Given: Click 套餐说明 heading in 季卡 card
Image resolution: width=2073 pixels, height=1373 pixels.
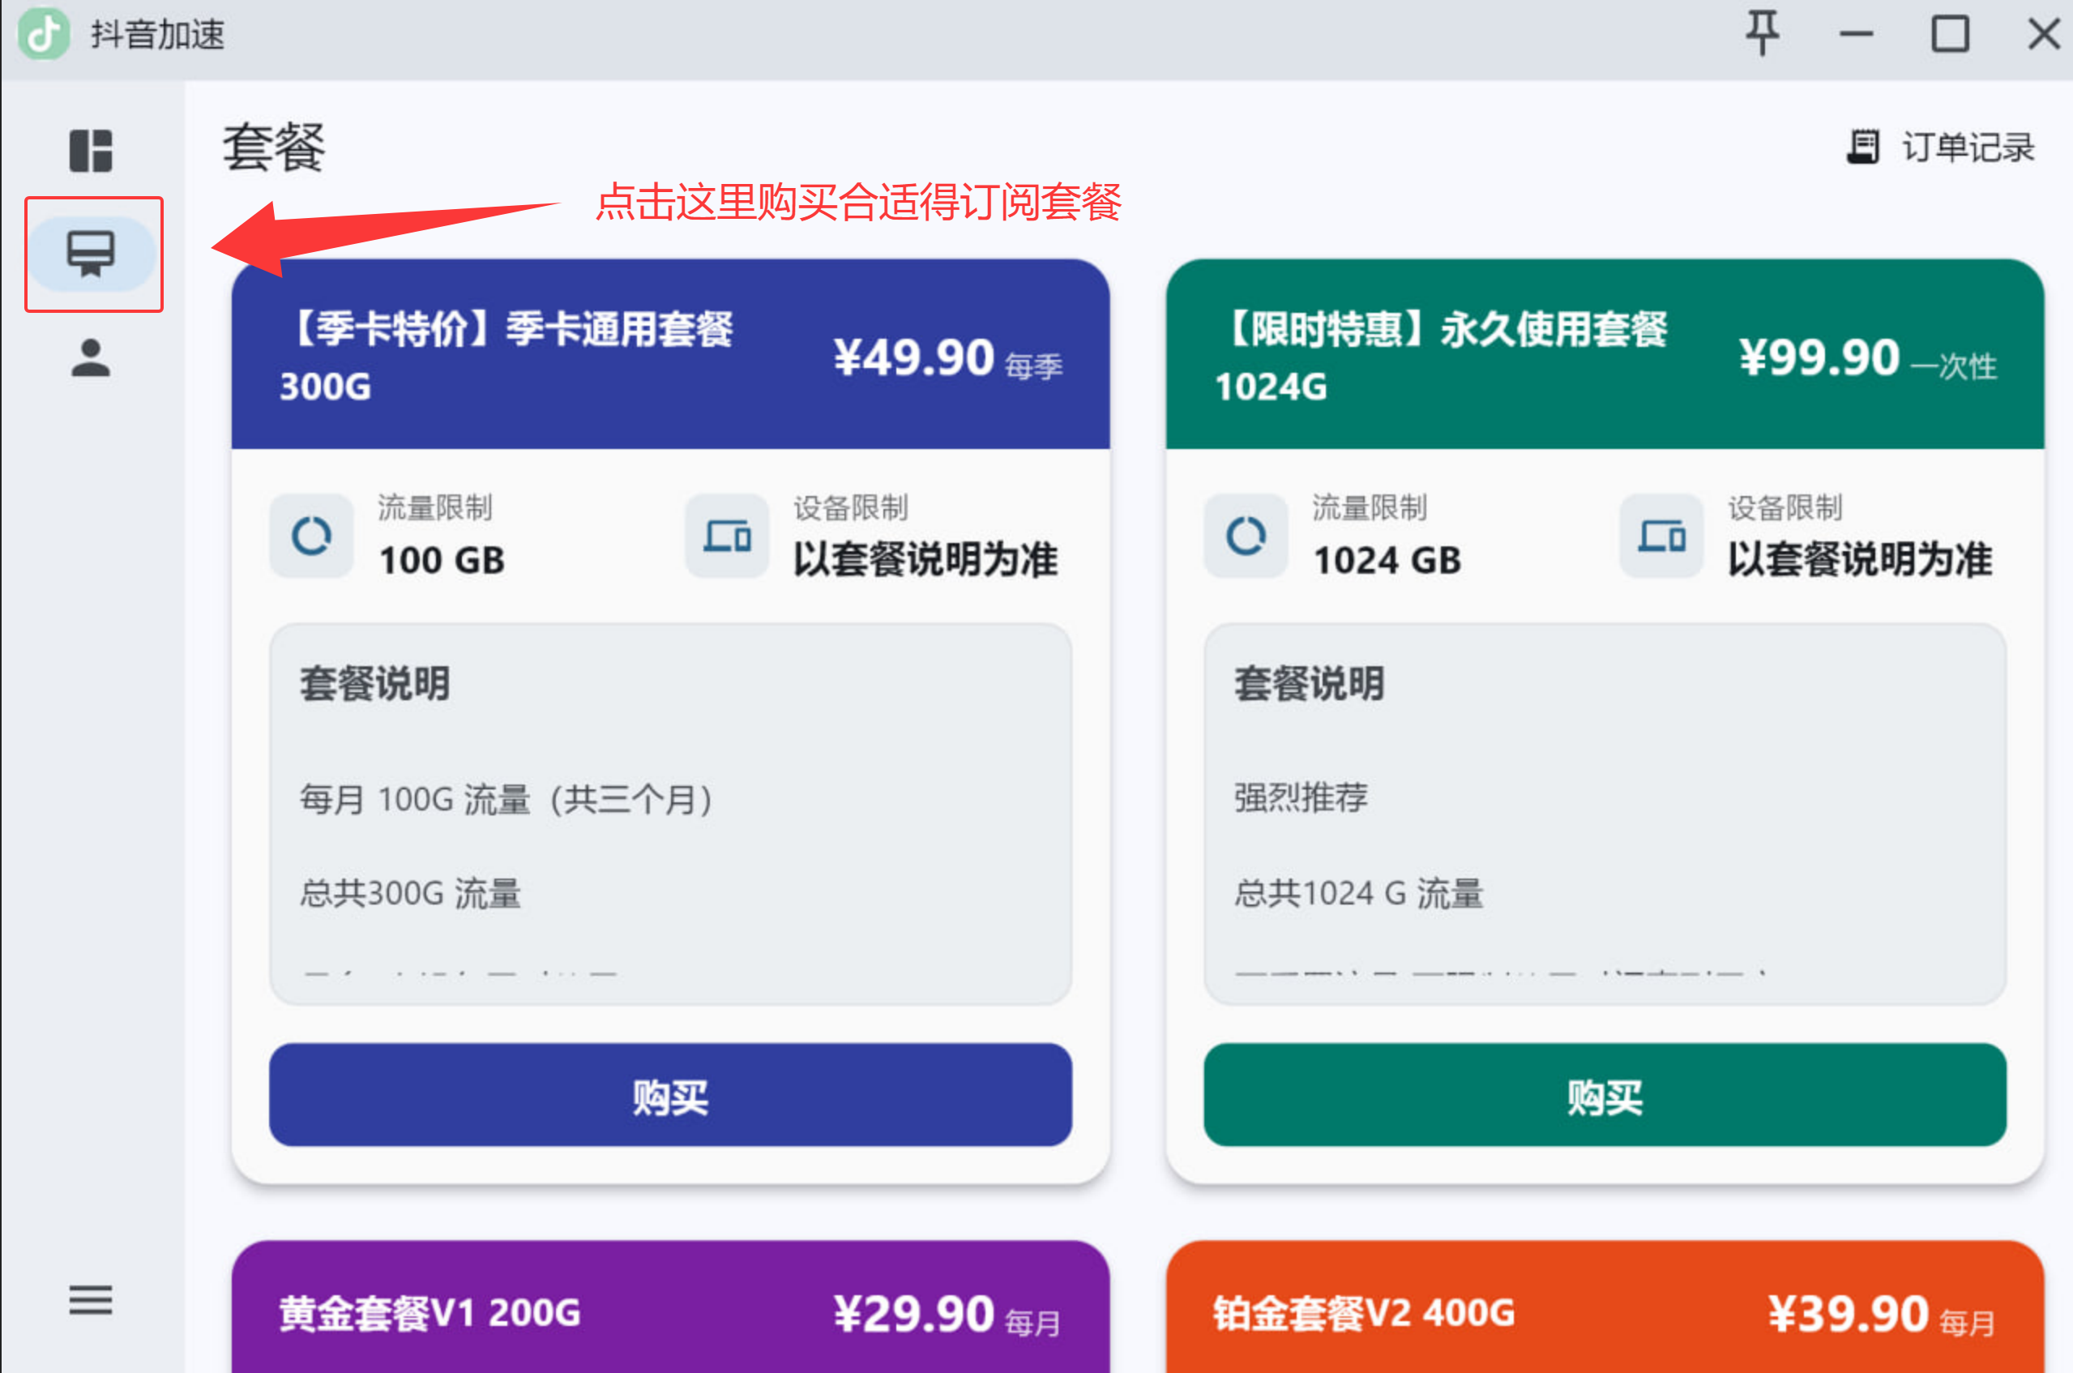Looking at the screenshot, I should pos(374,684).
